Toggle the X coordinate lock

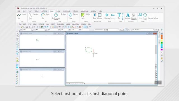pos(20,30)
